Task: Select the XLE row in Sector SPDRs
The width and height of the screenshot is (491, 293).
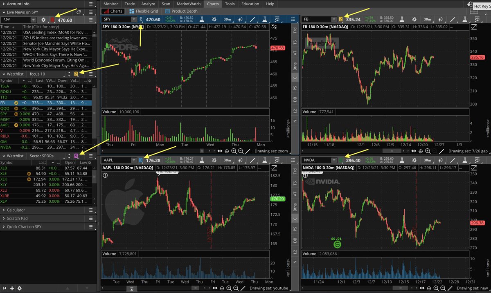Action: (x=46, y=174)
